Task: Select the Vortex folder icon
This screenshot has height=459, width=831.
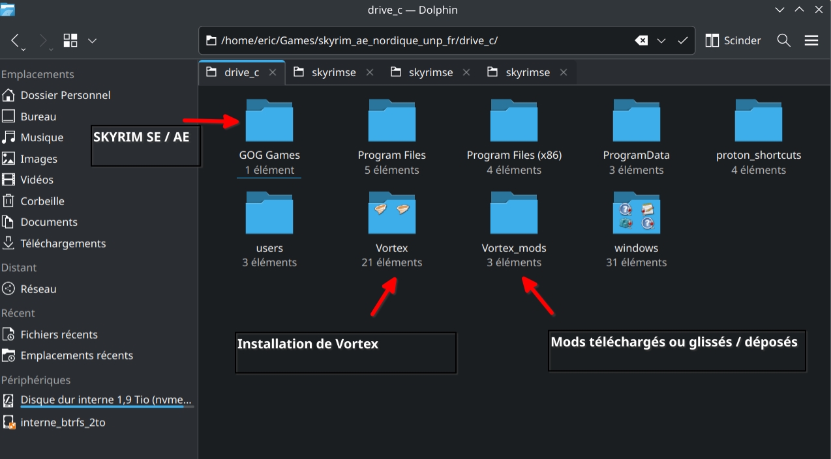Action: (x=391, y=213)
